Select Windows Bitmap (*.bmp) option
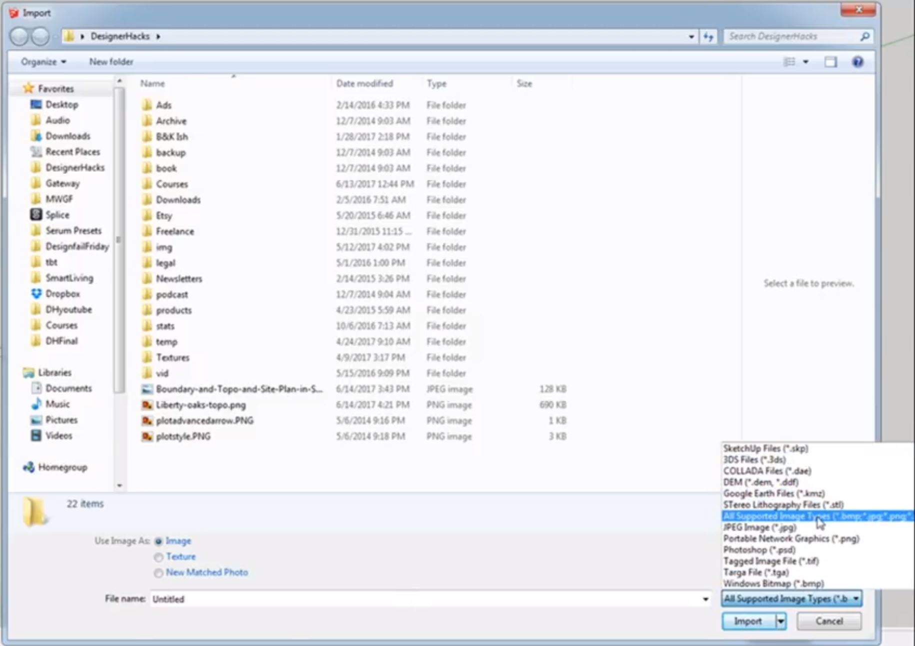 (773, 584)
